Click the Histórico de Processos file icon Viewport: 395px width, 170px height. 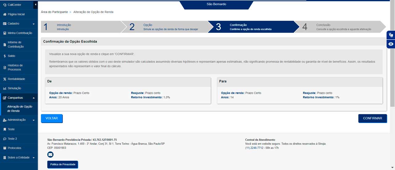5,67
